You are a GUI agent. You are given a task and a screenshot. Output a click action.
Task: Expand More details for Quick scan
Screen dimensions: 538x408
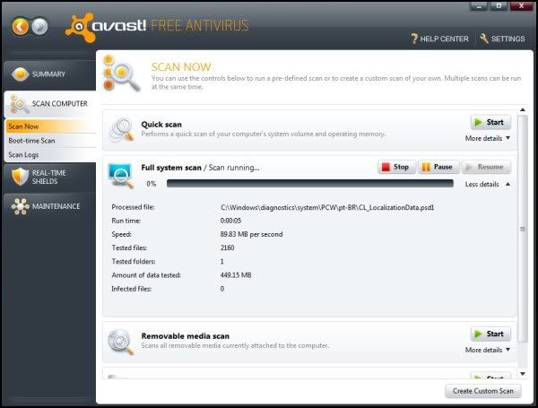pos(488,138)
